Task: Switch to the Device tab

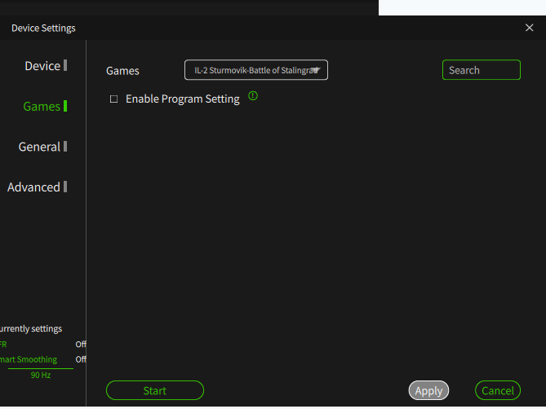Action: coord(43,66)
